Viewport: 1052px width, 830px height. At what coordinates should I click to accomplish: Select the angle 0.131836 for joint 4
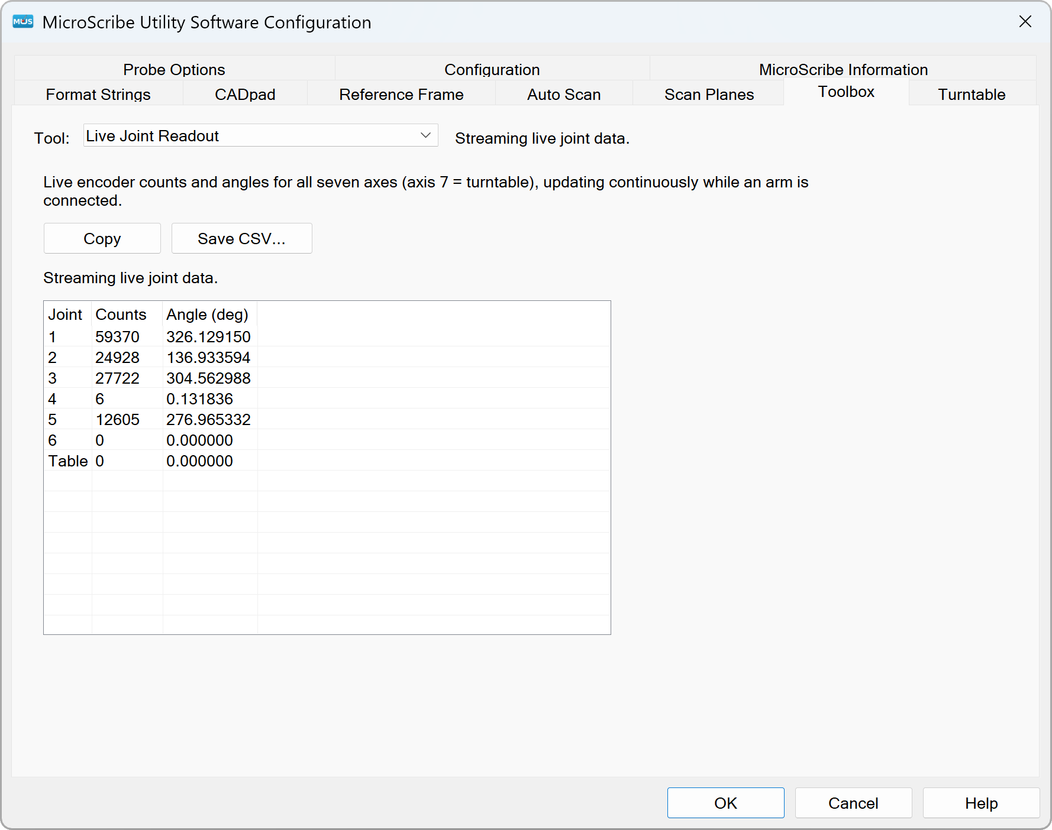click(x=199, y=398)
